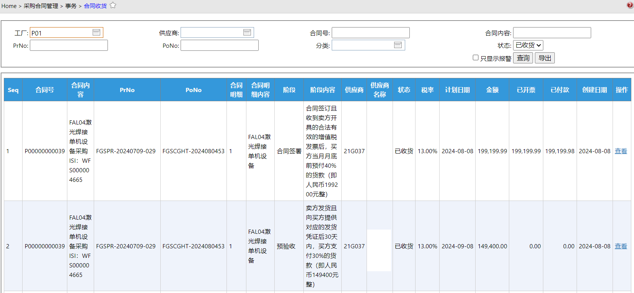Image resolution: width=634 pixels, height=293 pixels.
Task: Click the 已开票 column header
Action: point(526,90)
